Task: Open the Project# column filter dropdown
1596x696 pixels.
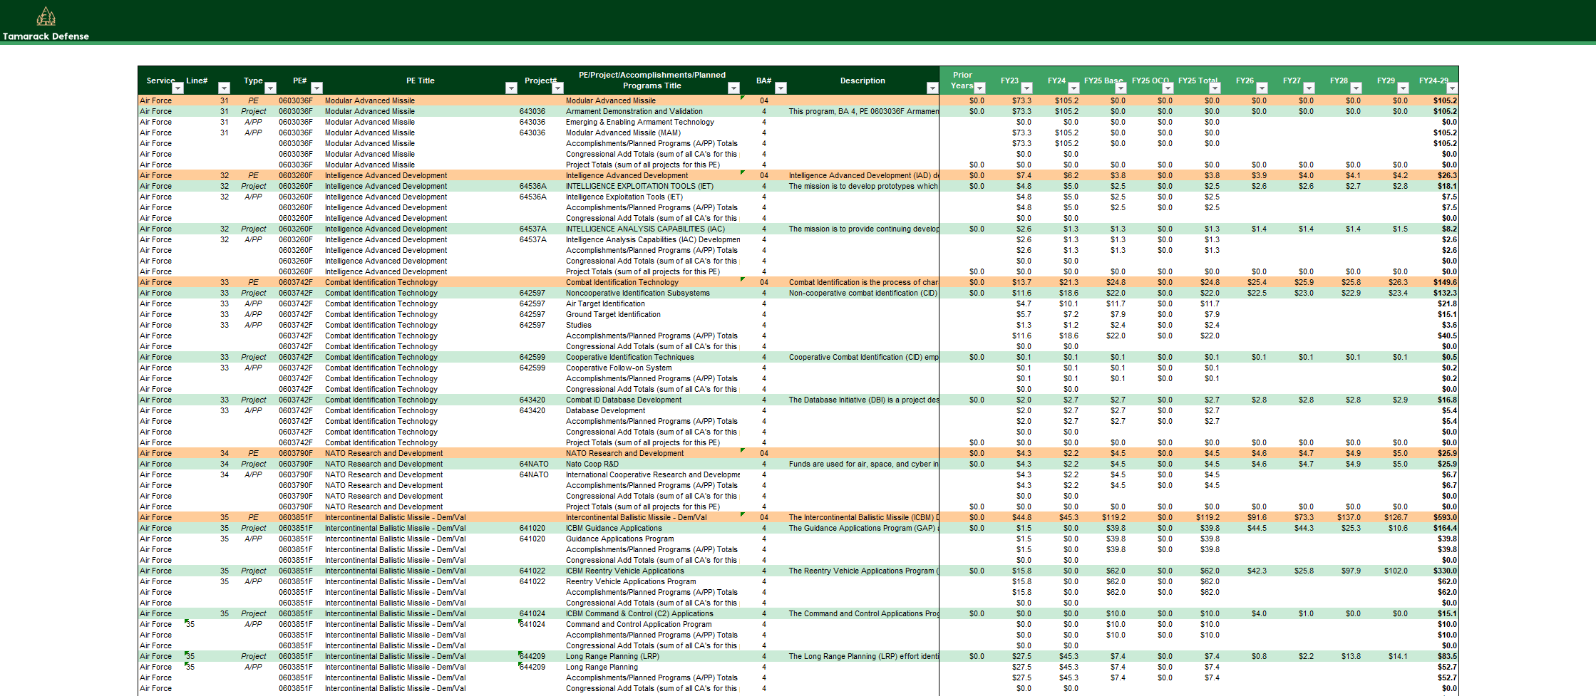Action: pyautogui.click(x=558, y=88)
